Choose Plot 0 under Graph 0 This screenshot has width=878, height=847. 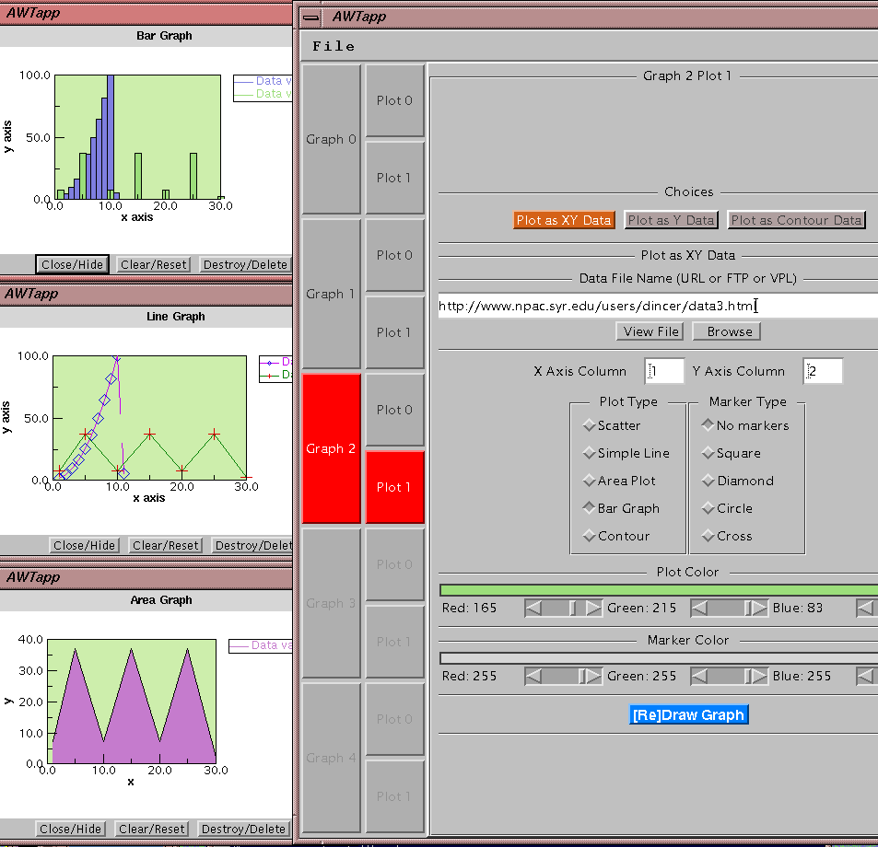tap(394, 100)
